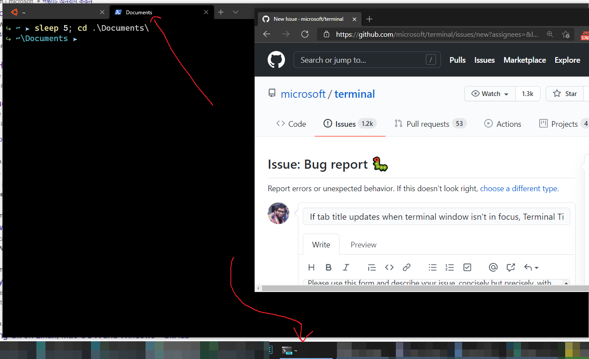Click the GitHub Octocat logo
589x359 pixels.
coord(276,60)
